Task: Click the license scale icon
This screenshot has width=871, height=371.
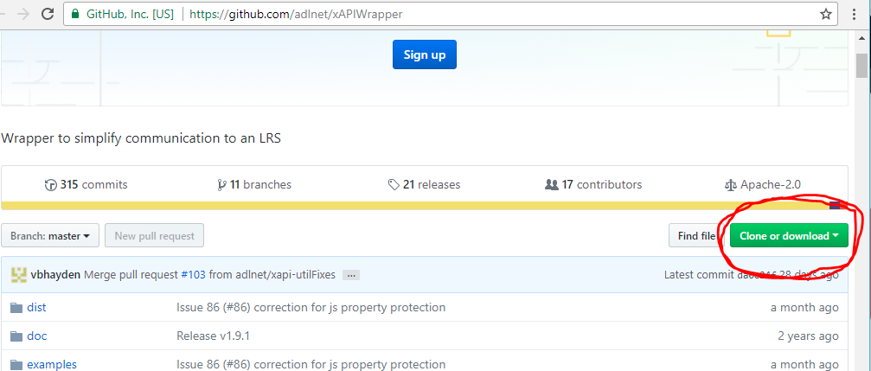Action: click(x=731, y=185)
